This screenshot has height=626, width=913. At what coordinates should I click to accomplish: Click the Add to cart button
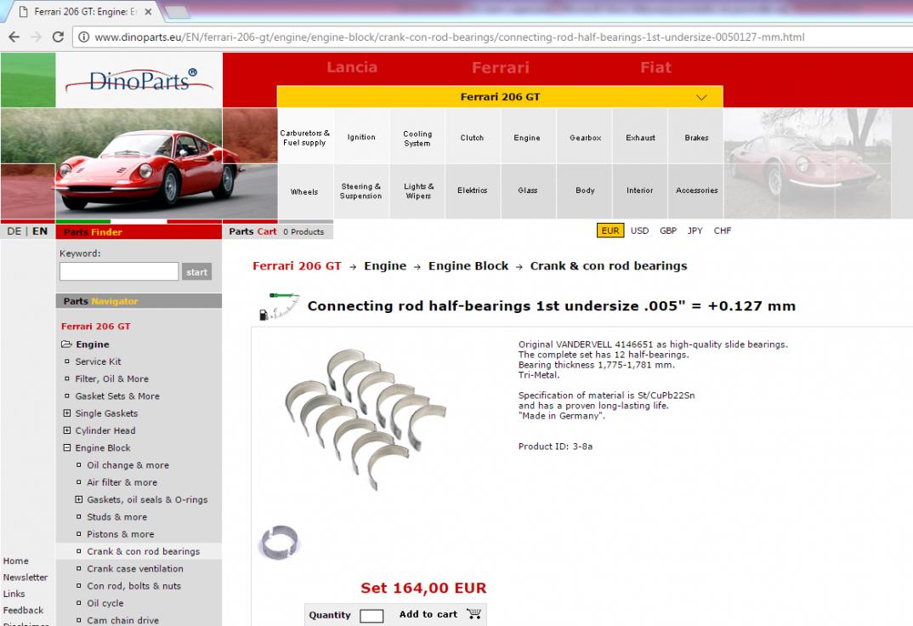[428, 614]
